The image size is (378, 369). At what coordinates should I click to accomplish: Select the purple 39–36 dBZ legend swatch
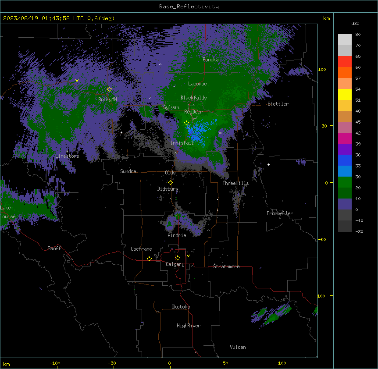(345, 149)
